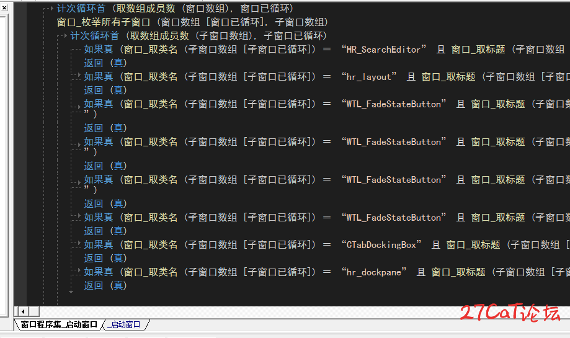Click 返回 (真) under the hr_layout condition
Image resolution: width=570 pixels, height=338 pixels.
[105, 90]
